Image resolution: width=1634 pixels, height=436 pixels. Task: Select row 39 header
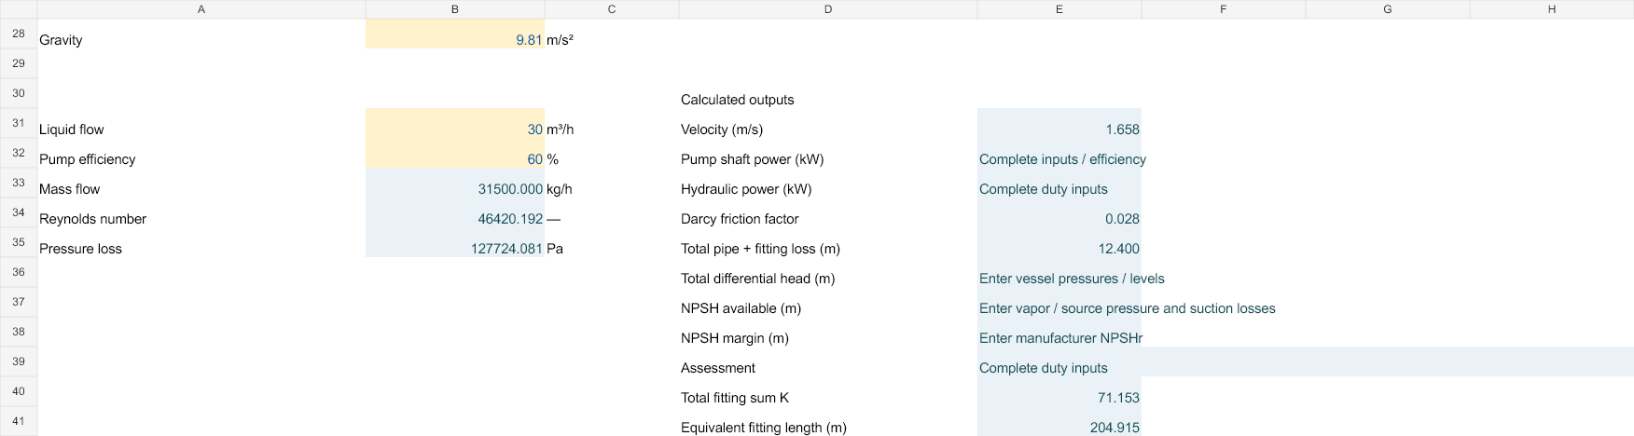[x=19, y=361]
